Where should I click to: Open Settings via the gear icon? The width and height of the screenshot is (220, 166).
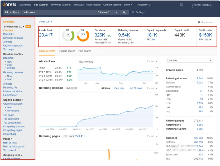pos(133,12)
